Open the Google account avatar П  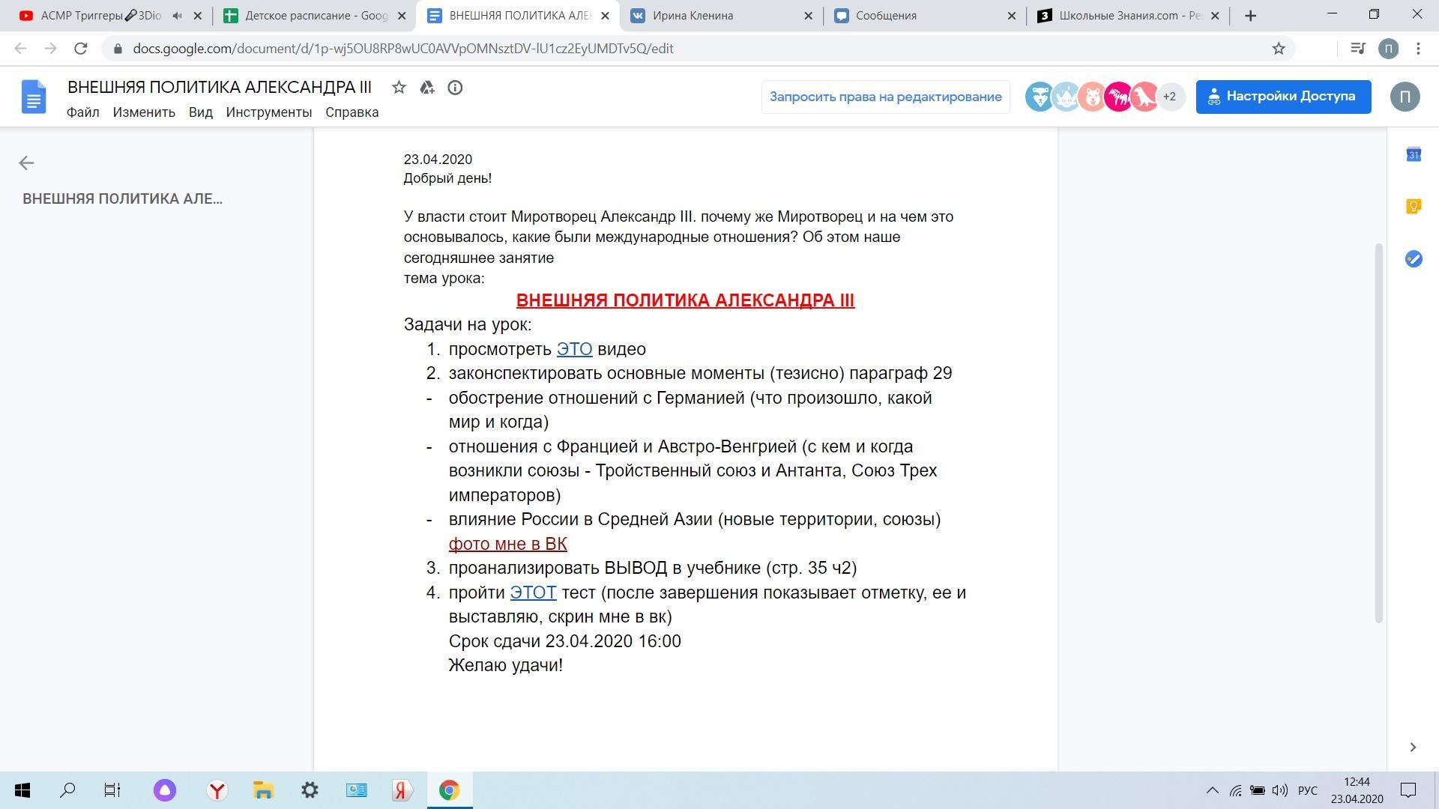[1405, 97]
